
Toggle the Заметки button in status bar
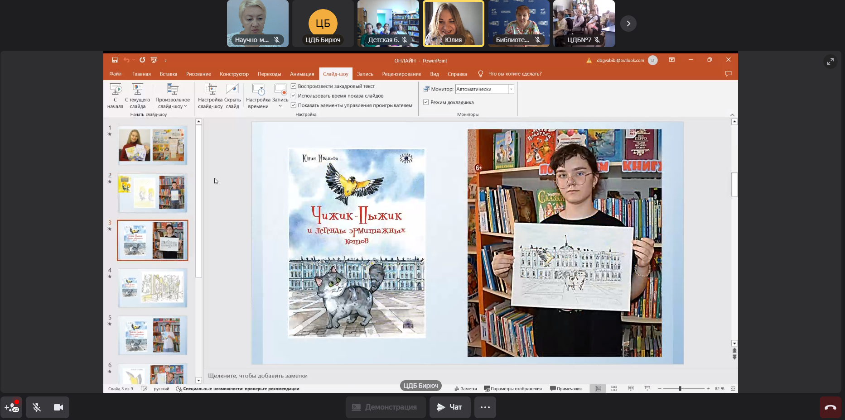(x=465, y=389)
